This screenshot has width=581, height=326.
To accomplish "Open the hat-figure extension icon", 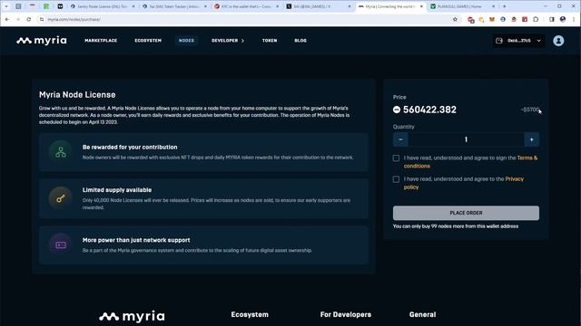I will pos(514,20).
